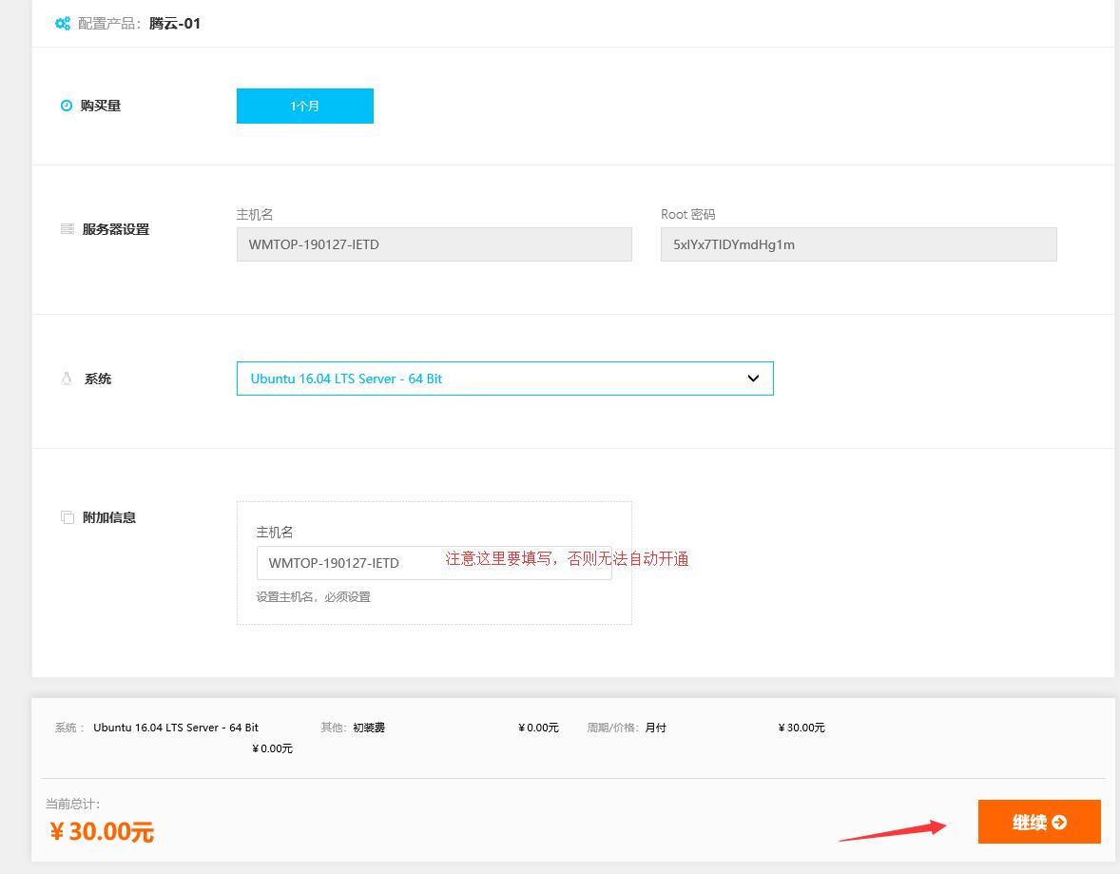
Task: Expand the system list via chevron arrow
Action: pyautogui.click(x=753, y=379)
